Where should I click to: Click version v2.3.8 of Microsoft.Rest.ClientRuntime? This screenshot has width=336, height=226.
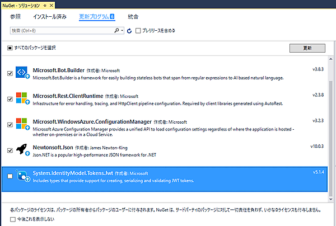[x=318, y=95]
